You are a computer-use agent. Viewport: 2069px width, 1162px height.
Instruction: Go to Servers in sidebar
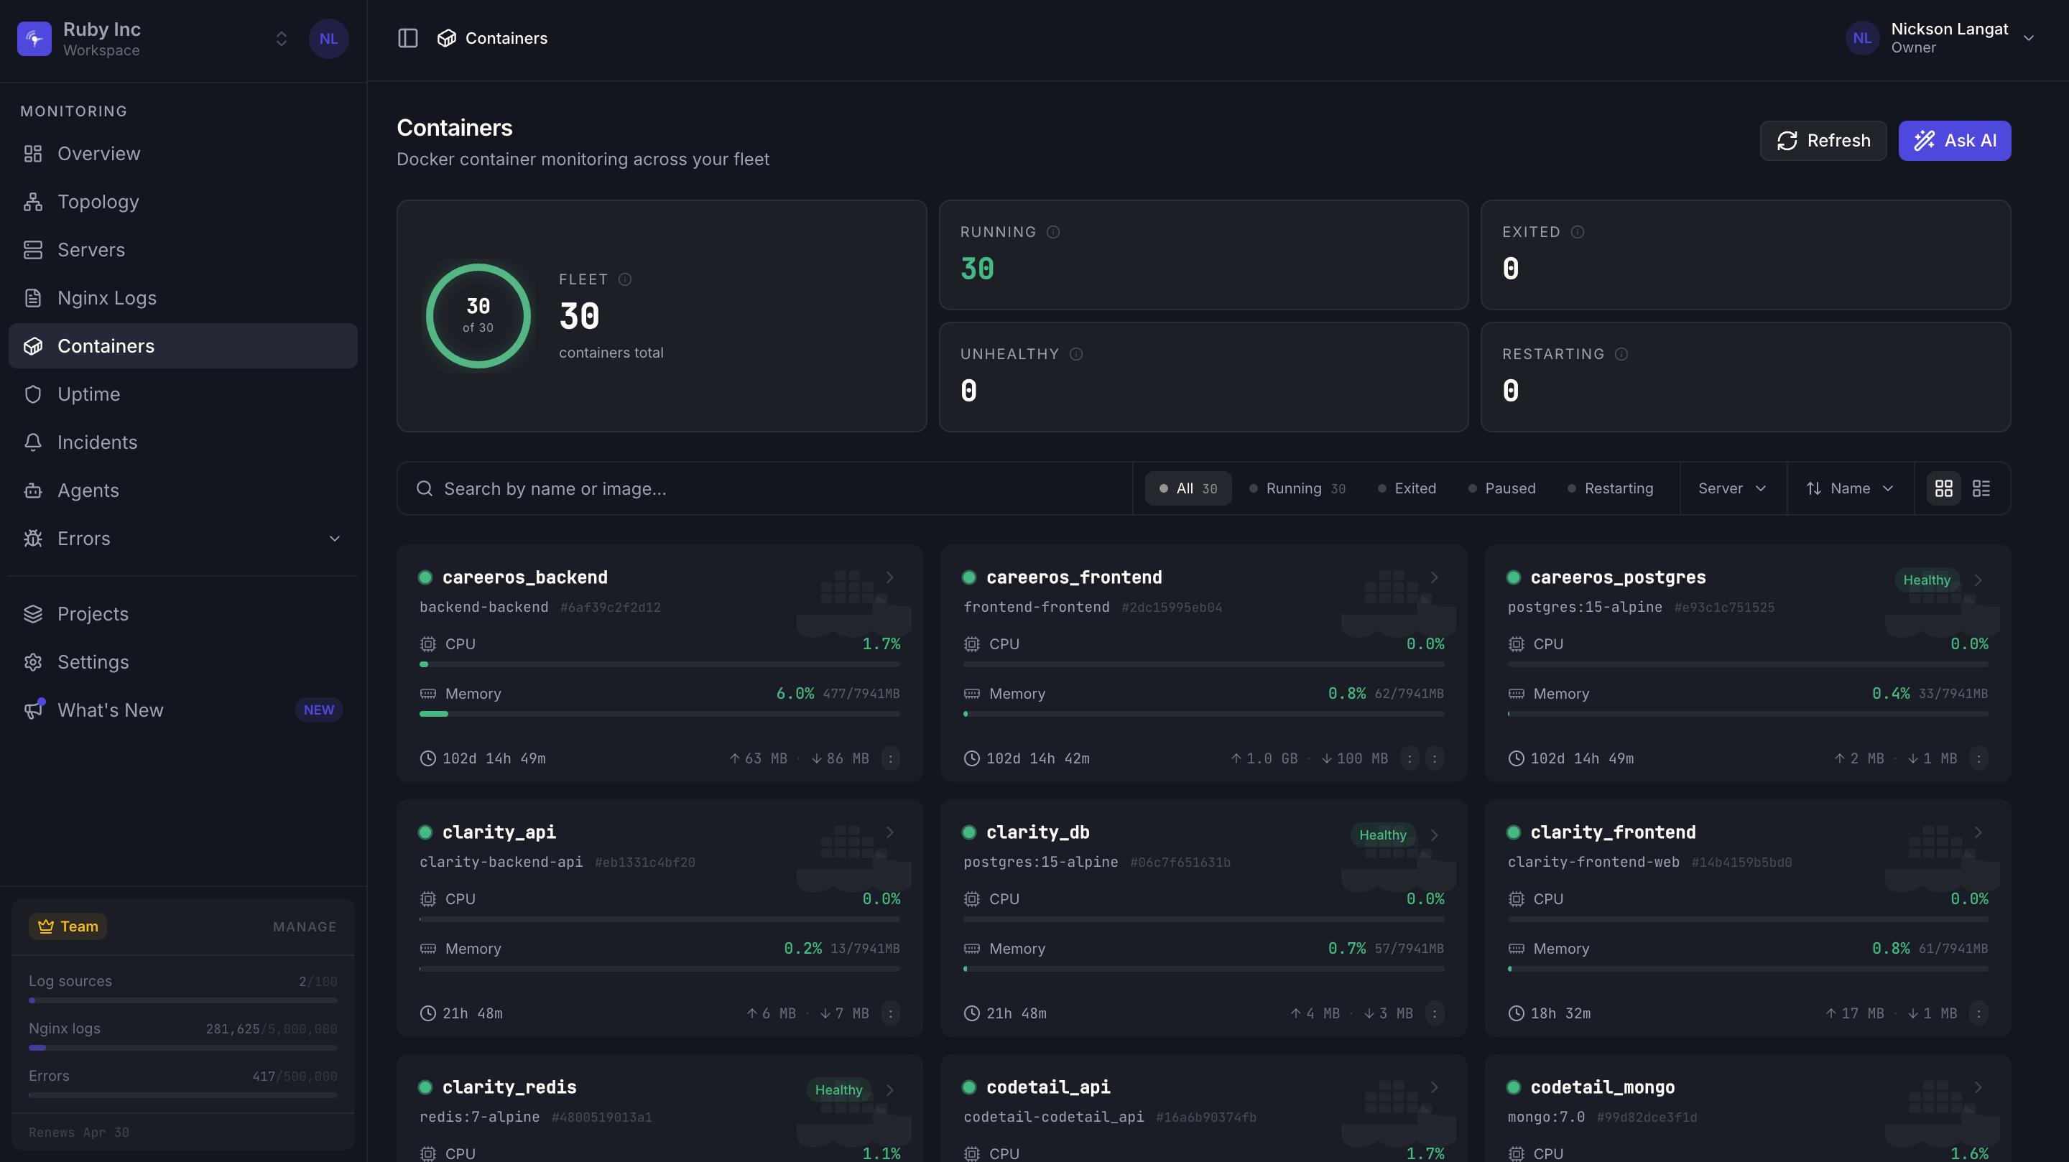click(183, 250)
